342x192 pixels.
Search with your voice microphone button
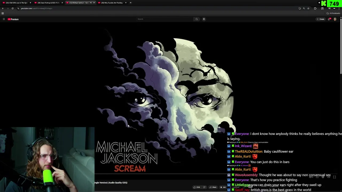coord(204,19)
